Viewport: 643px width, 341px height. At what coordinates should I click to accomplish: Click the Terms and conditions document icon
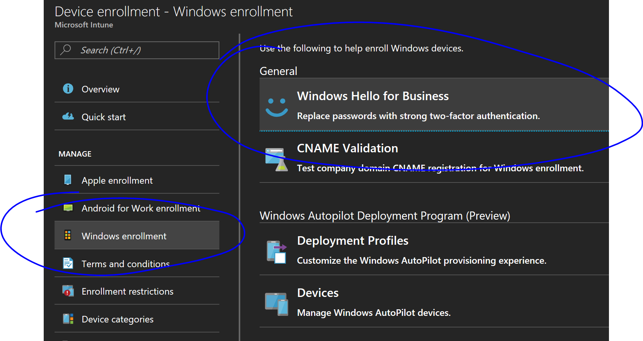coord(68,263)
